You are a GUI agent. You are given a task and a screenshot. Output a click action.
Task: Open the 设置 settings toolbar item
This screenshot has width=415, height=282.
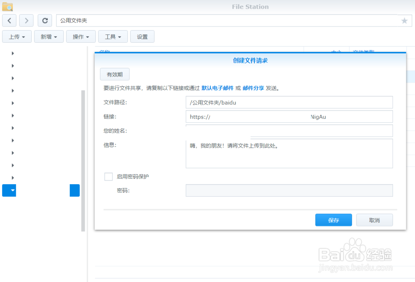tap(142, 36)
